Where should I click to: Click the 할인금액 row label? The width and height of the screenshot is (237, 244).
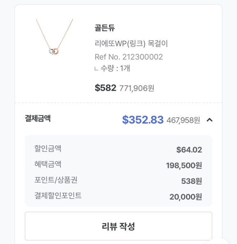click(48, 148)
